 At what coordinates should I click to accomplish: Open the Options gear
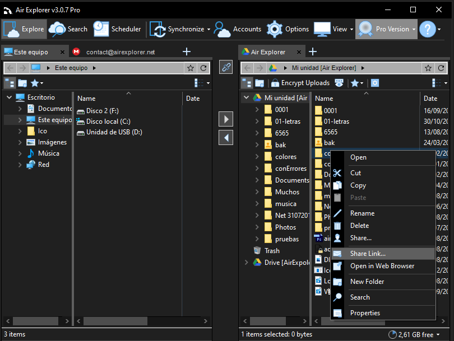tap(288, 29)
